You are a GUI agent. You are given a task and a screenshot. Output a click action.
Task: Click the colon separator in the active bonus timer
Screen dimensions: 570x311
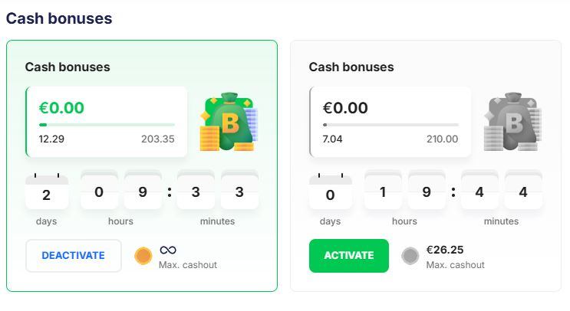pyautogui.click(x=170, y=192)
